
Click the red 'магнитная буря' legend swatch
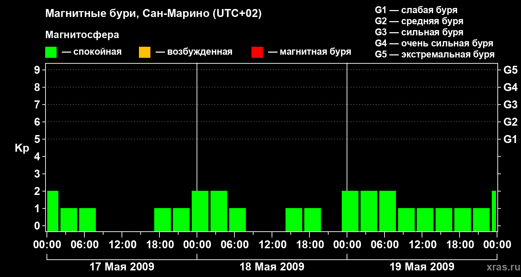[257, 52]
